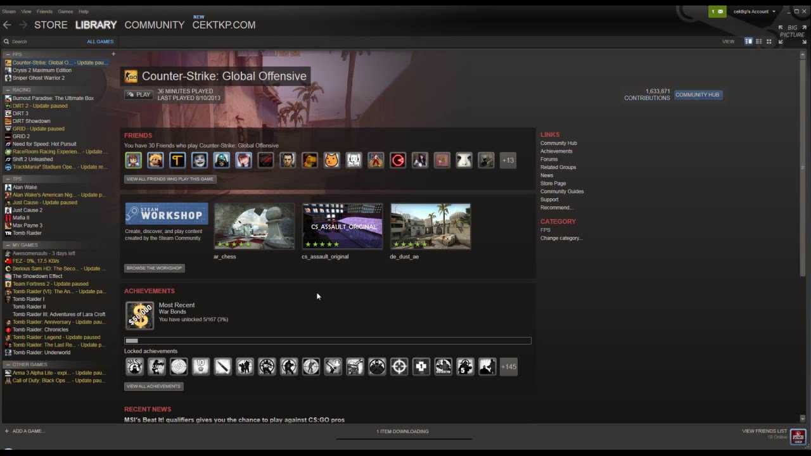
Task: Open the green inbox notification icon
Action: [717, 11]
